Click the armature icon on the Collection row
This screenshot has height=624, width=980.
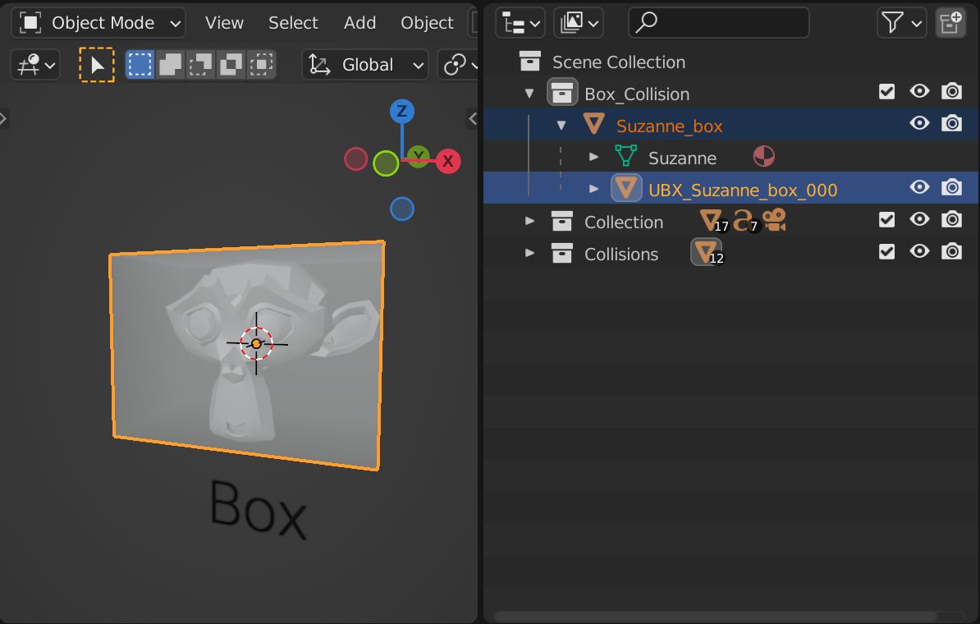(744, 220)
